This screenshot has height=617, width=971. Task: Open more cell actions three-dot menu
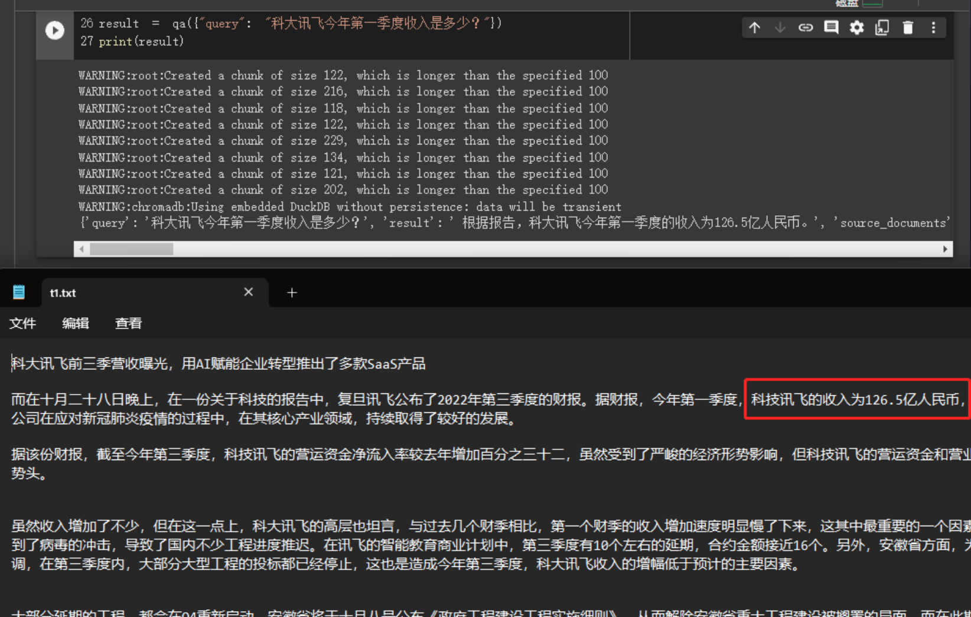pos(933,28)
